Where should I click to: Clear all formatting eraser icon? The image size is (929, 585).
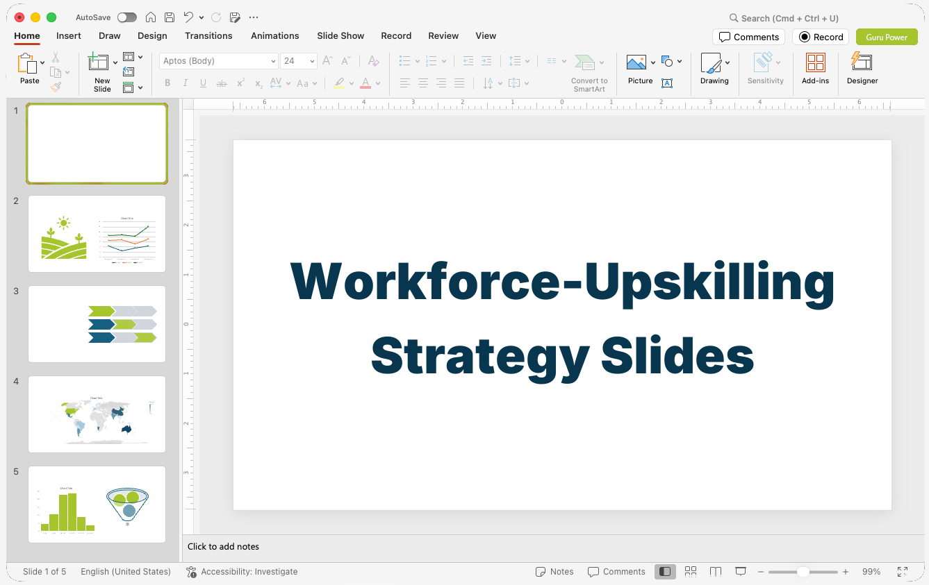click(x=373, y=61)
